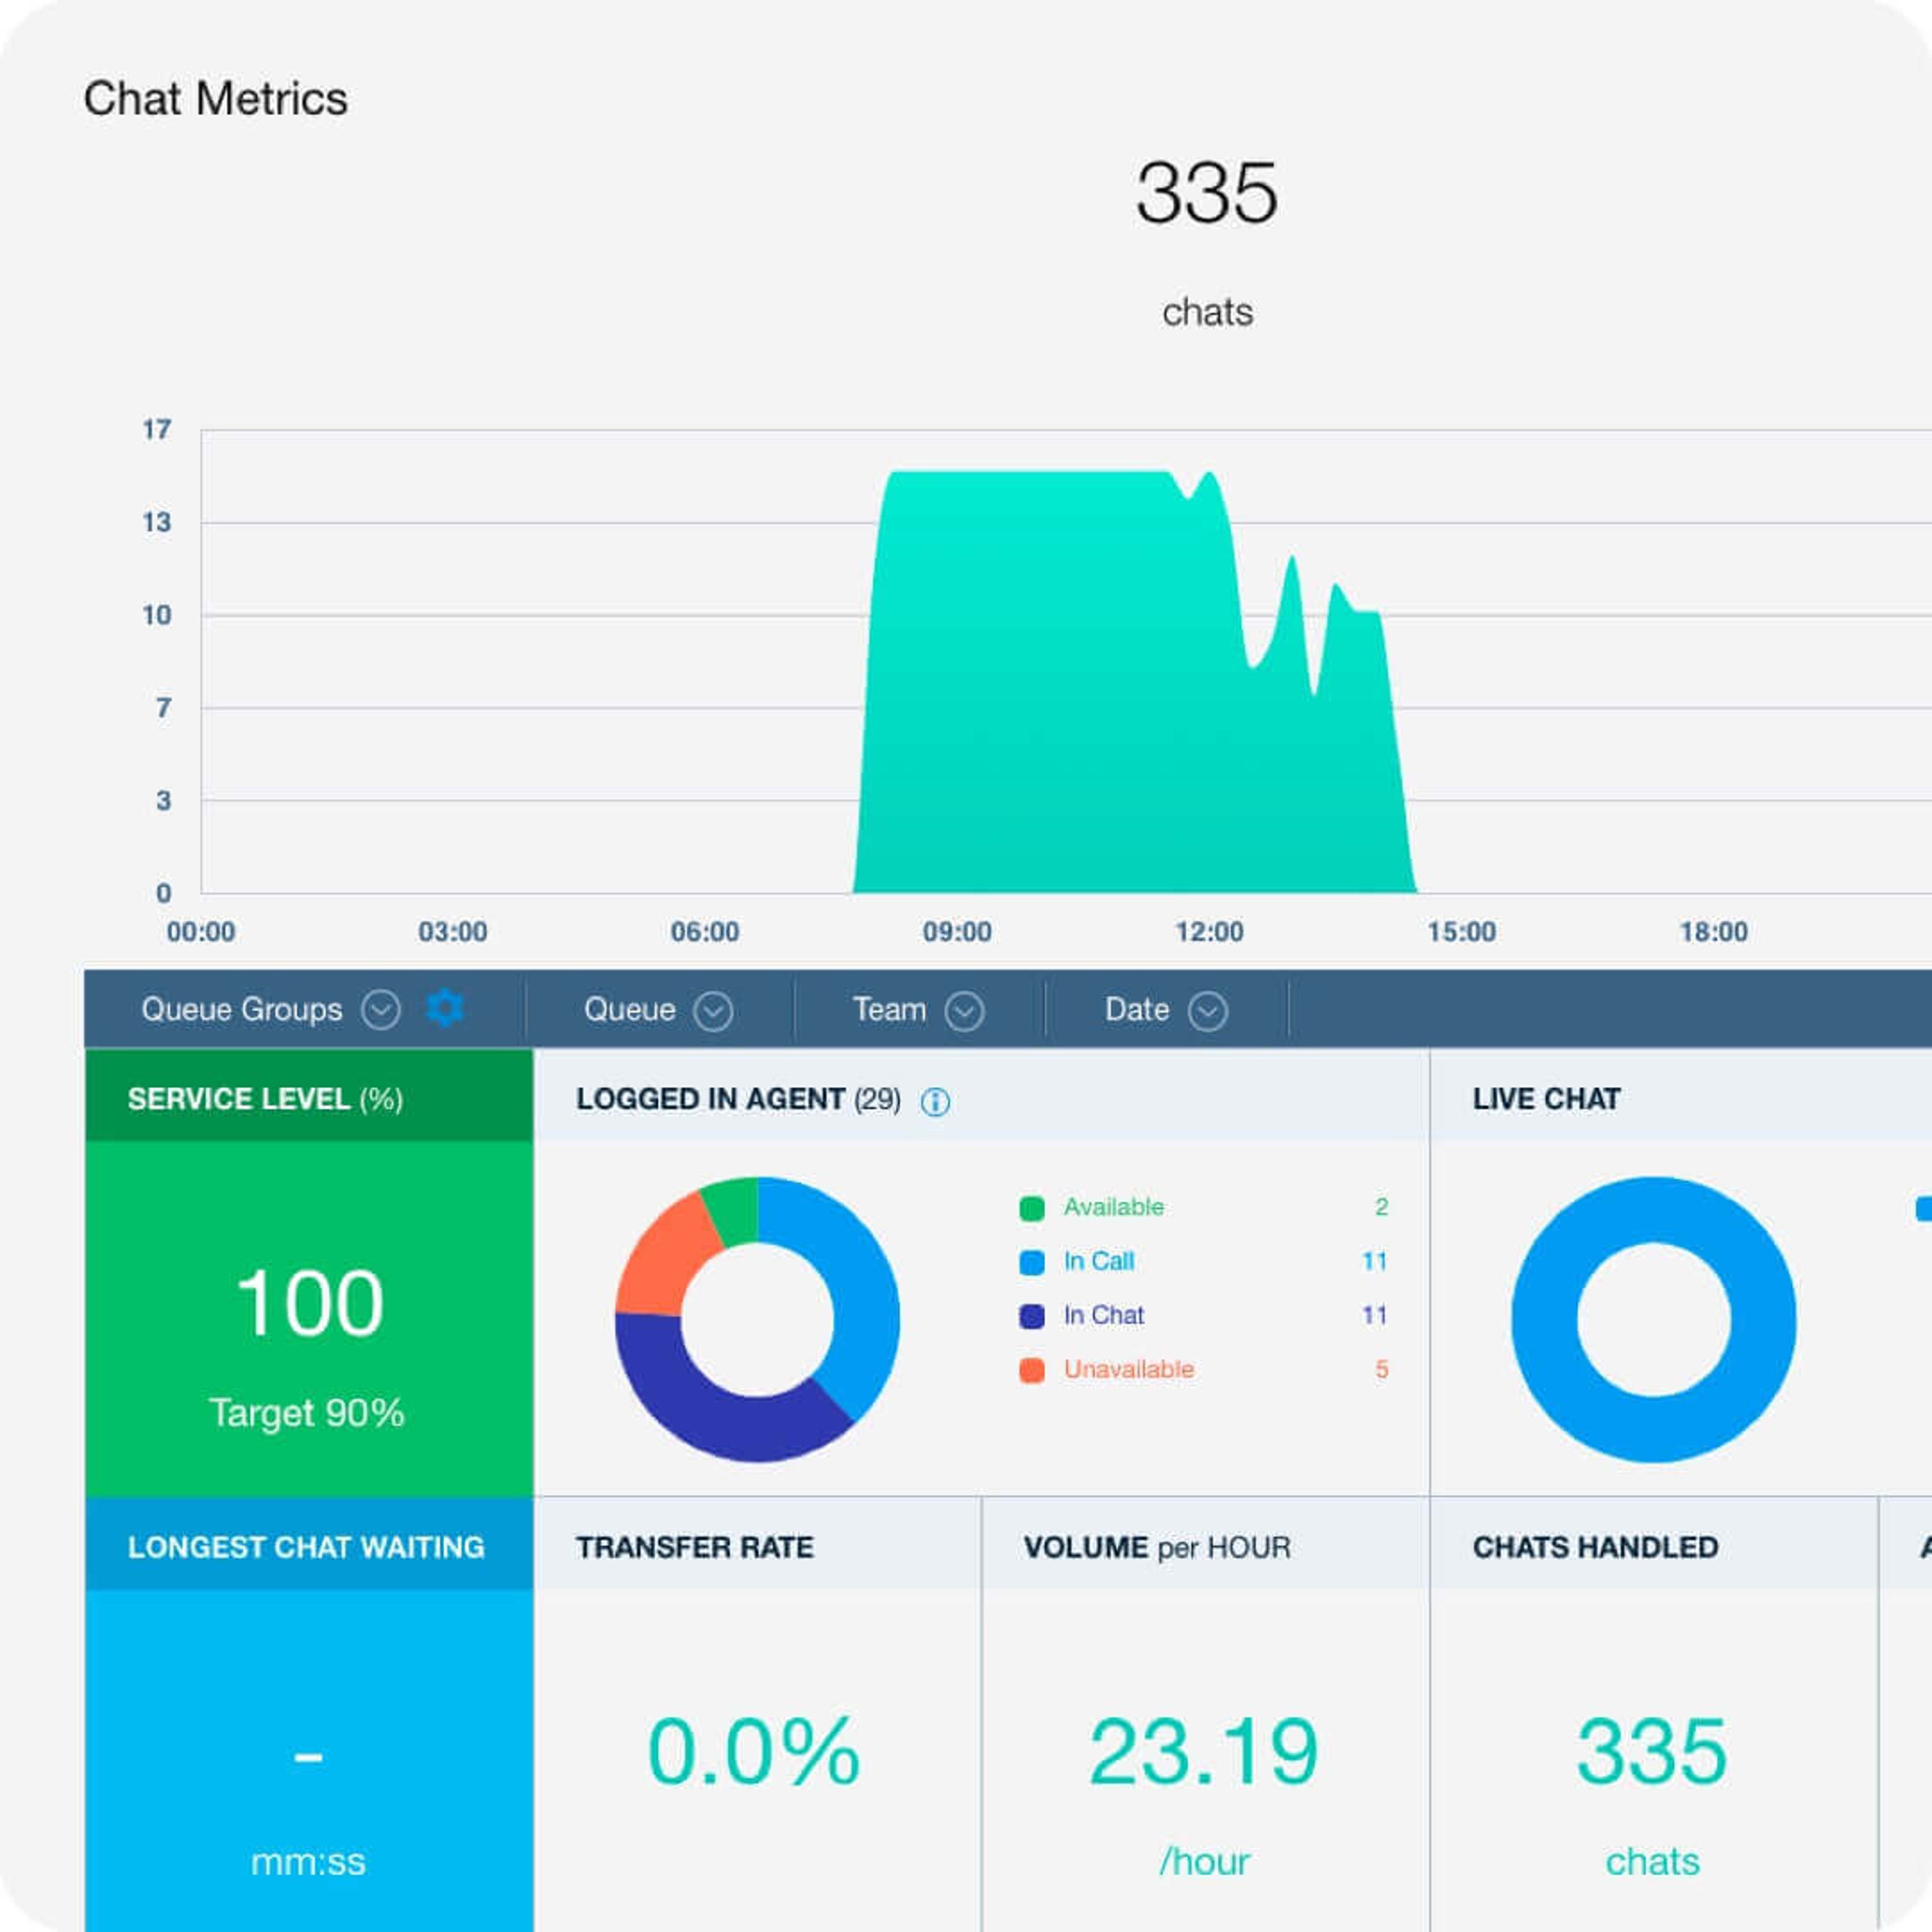
Task: Expand the Queue dropdown chevron
Action: coord(713,1011)
